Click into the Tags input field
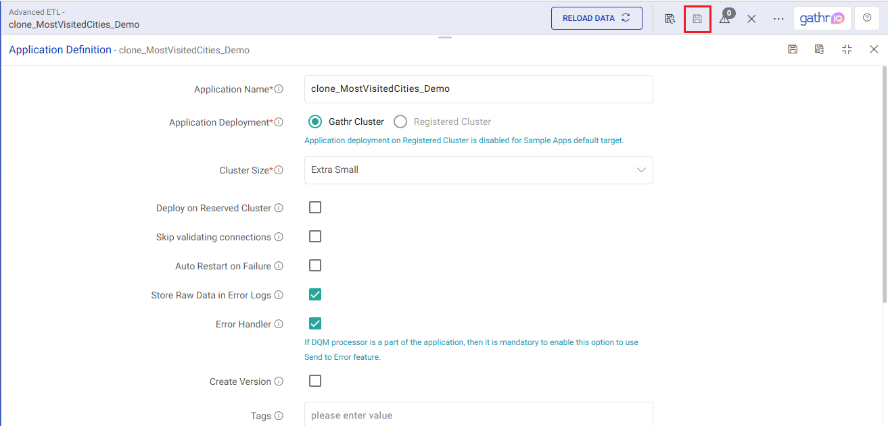Viewport: 888px width, 426px height. pos(478,415)
